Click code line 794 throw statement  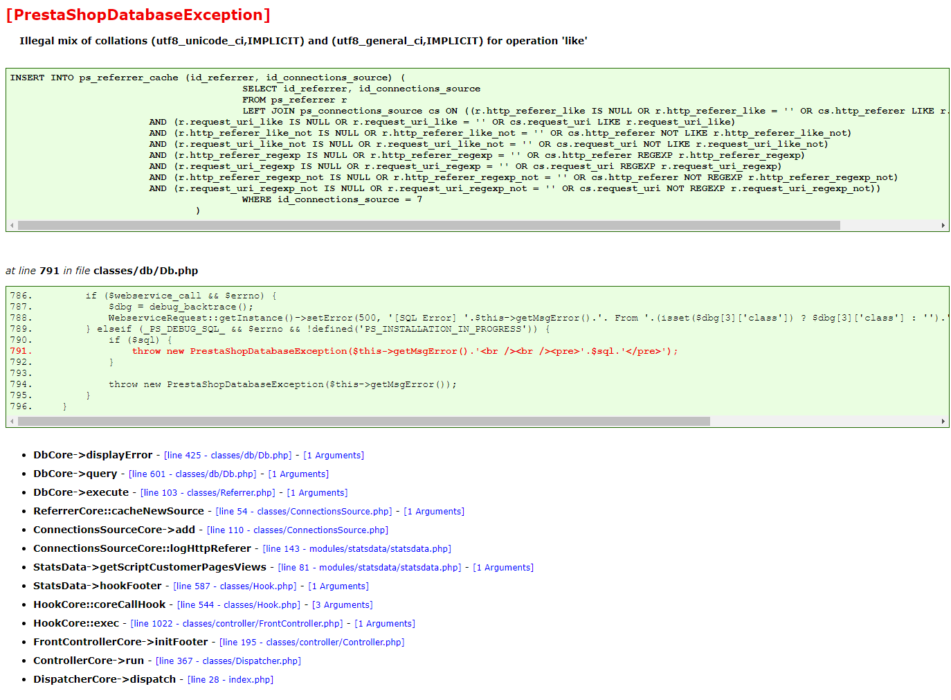(233, 384)
